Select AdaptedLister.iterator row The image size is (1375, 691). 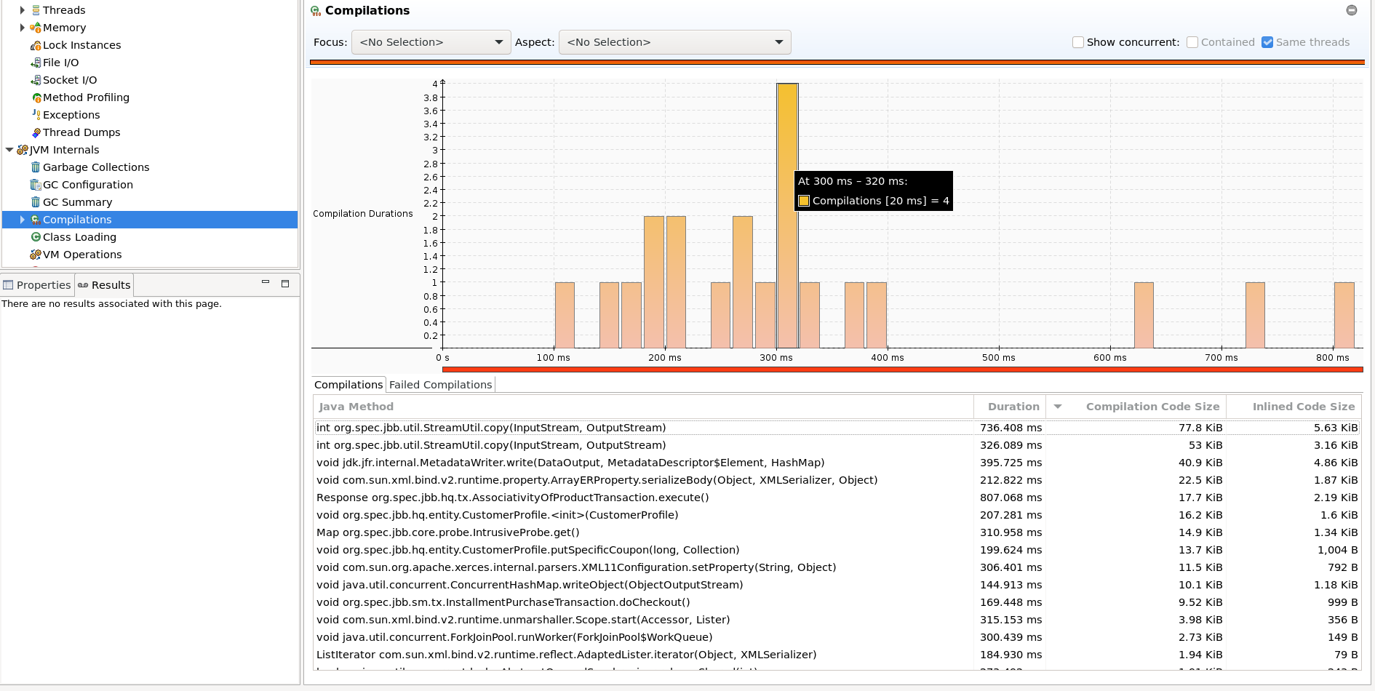click(837, 655)
